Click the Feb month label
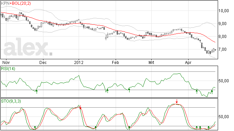This screenshot has height=131, width=234. pyautogui.click(x=115, y=62)
